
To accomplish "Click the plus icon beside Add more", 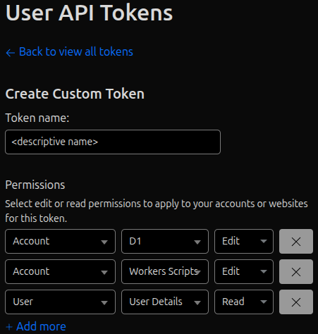I will [x=9, y=327].
